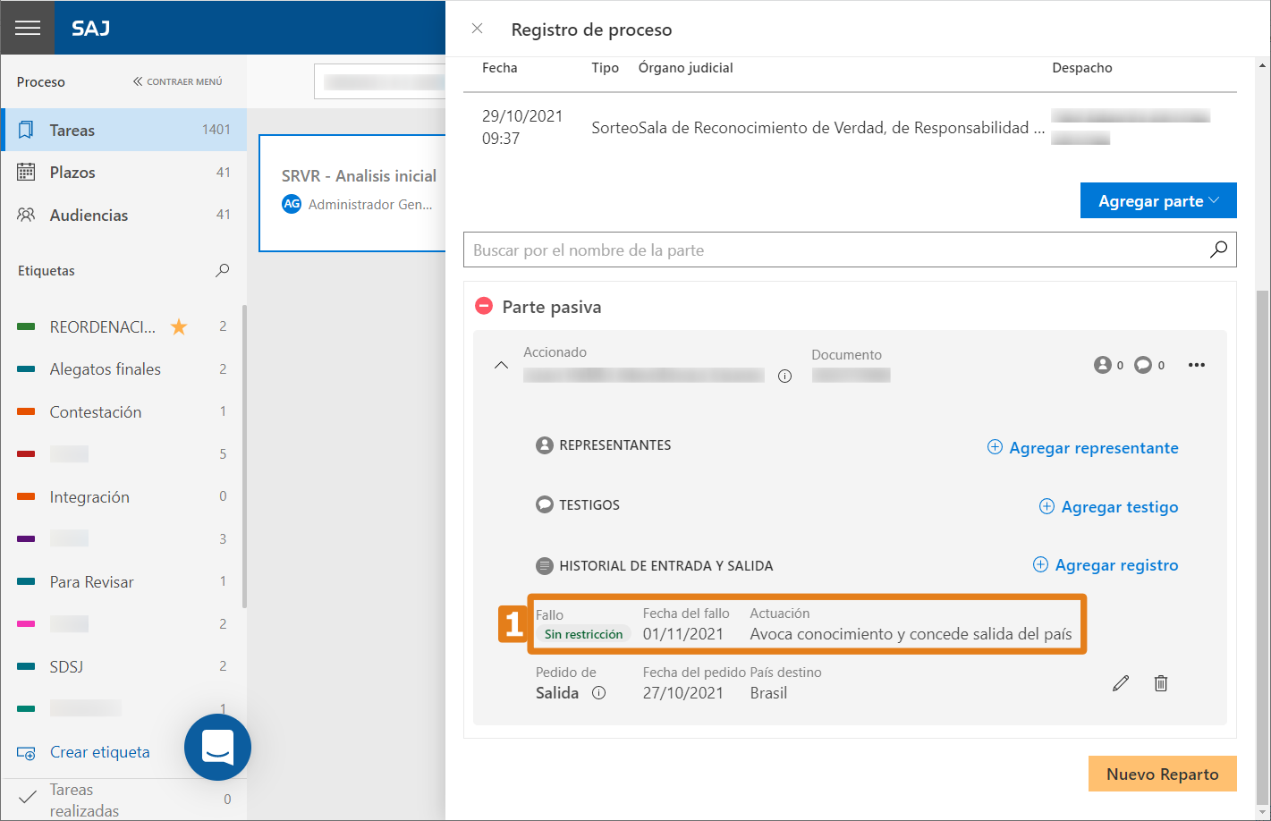Select the REORDENACI... label
Viewport: 1271px width, 821px height.
103,326
